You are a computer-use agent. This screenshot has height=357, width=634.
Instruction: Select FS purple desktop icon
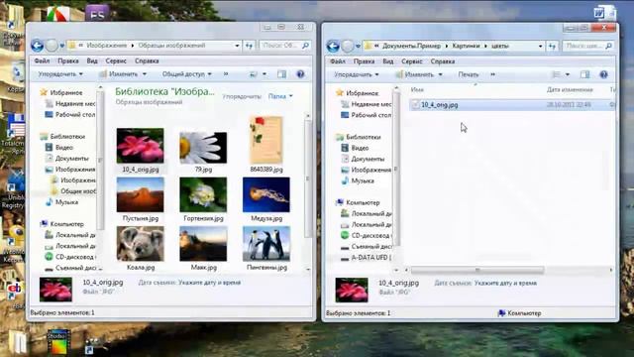pos(97,14)
